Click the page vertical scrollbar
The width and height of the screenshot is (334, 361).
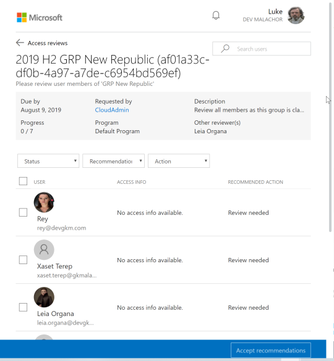coord(331,117)
